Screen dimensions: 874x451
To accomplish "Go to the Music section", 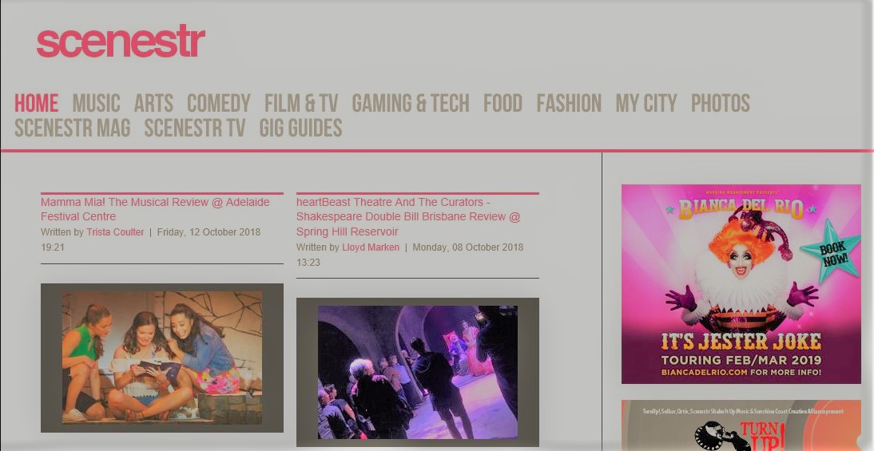I will pos(96,104).
